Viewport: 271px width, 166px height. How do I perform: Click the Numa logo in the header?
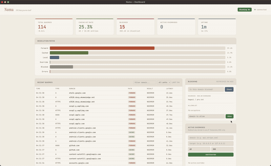tap(9, 10)
